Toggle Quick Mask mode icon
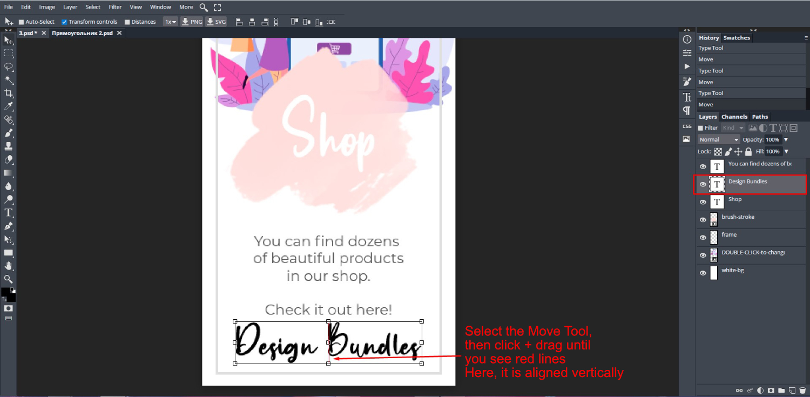The image size is (810, 397). 8,308
